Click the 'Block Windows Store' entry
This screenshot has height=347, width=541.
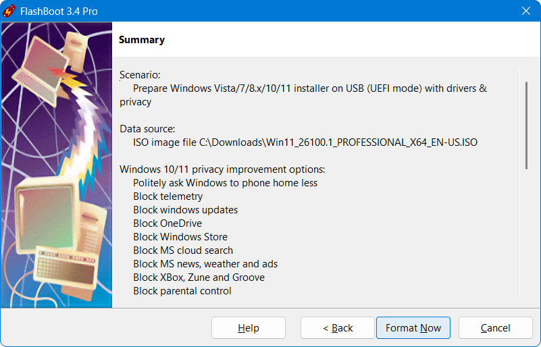pos(180,237)
